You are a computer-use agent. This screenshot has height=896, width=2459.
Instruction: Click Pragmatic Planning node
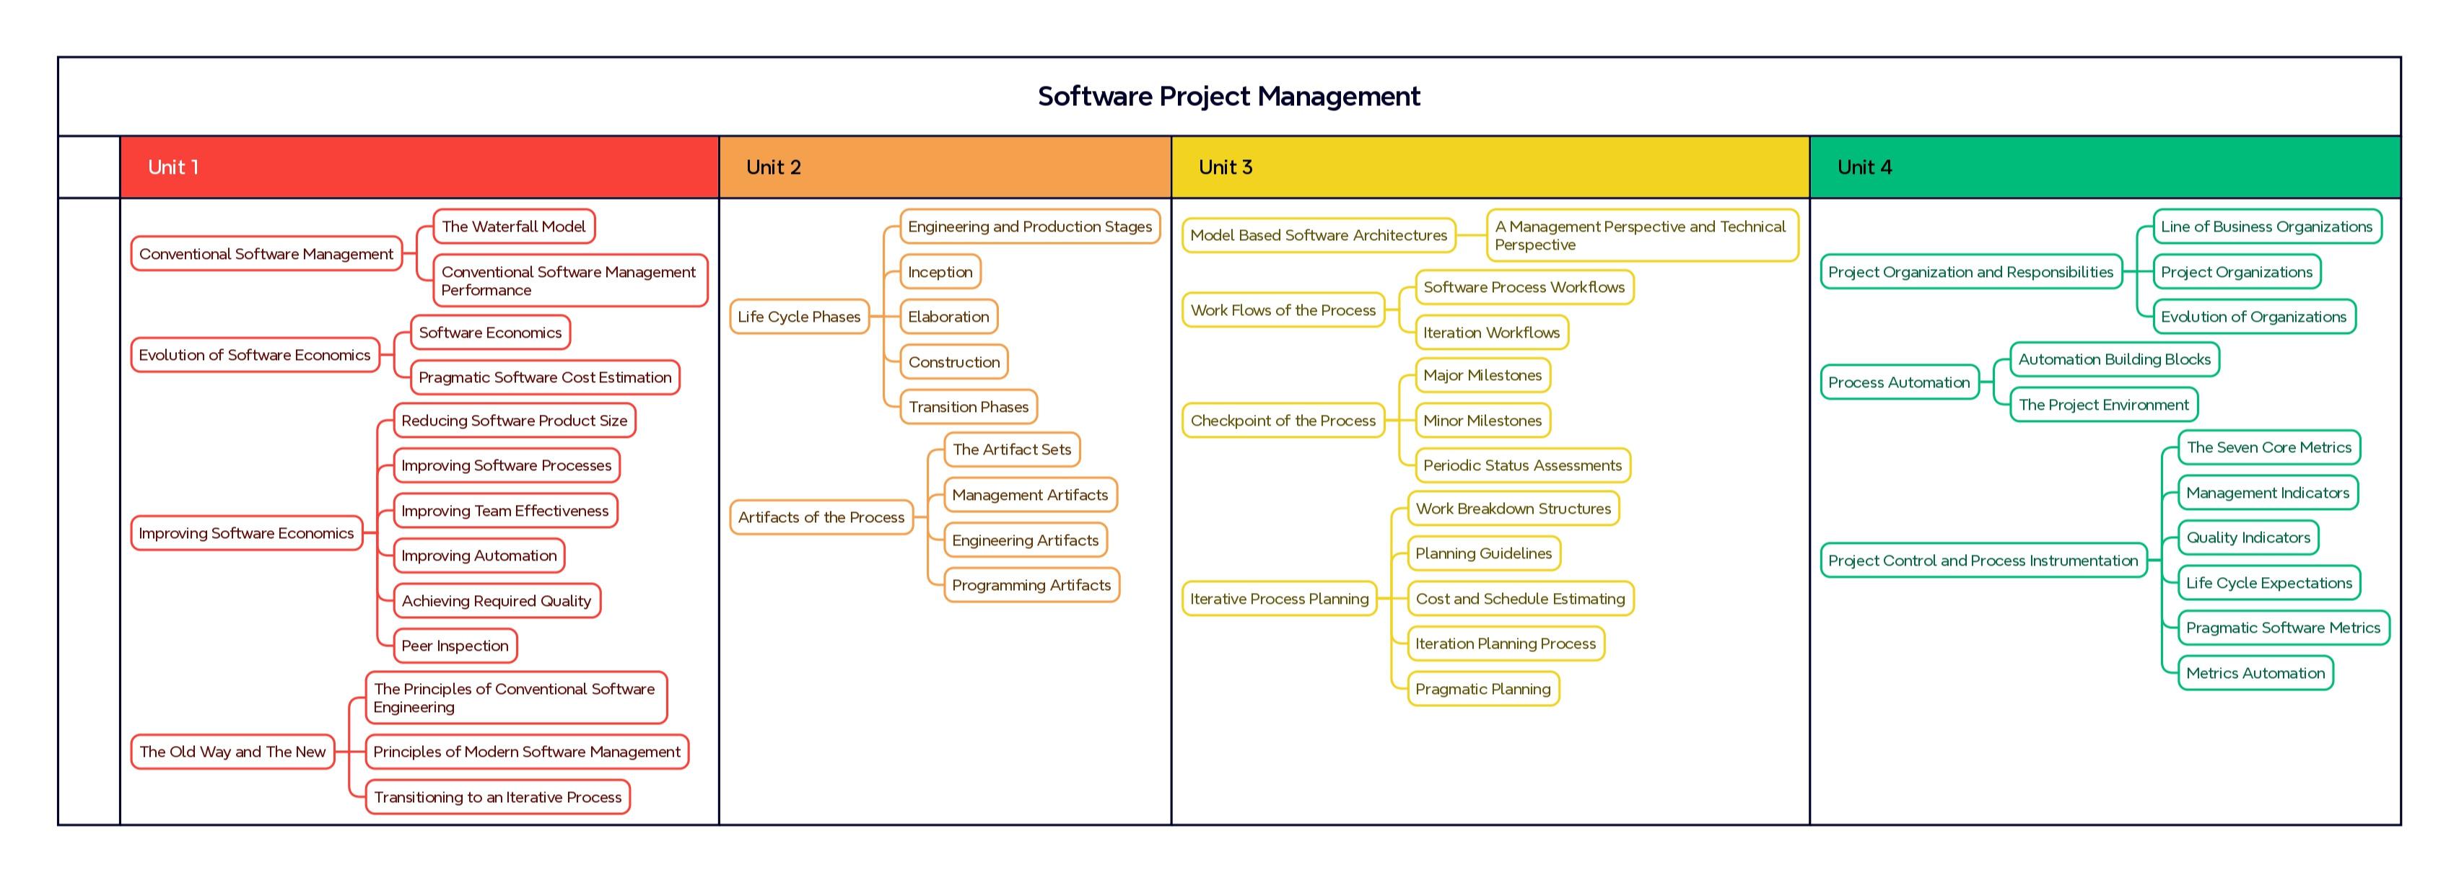[x=1482, y=689]
